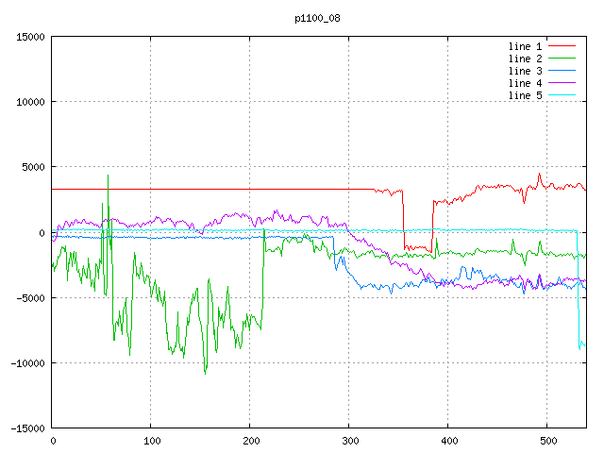Select the "line 2" legend label
The height and width of the screenshot is (453, 604).
pos(525,59)
